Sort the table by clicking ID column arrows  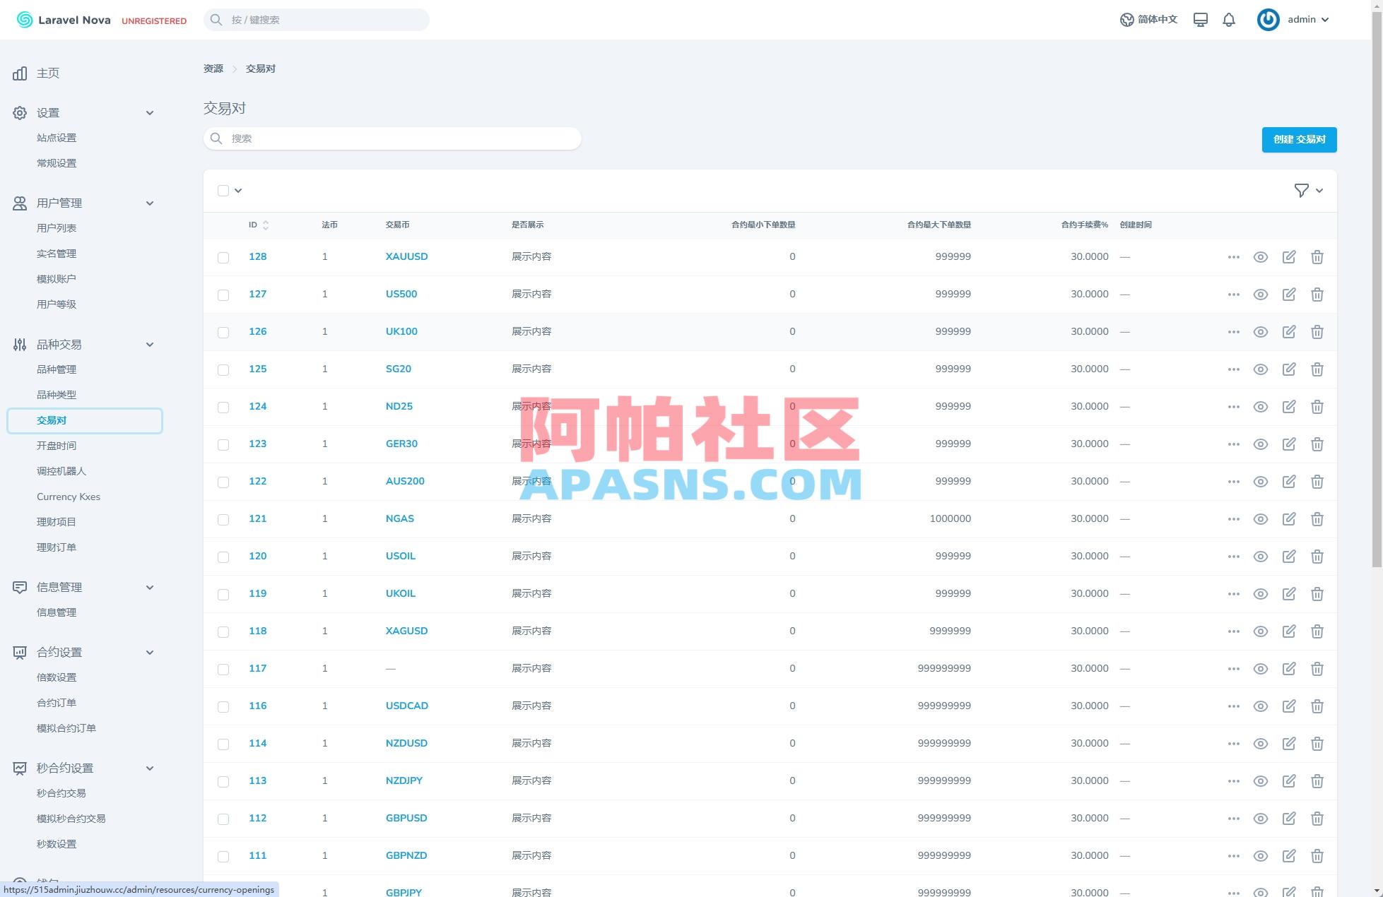point(266,225)
